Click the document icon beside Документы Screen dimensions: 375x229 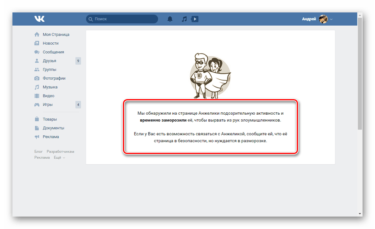coord(37,128)
